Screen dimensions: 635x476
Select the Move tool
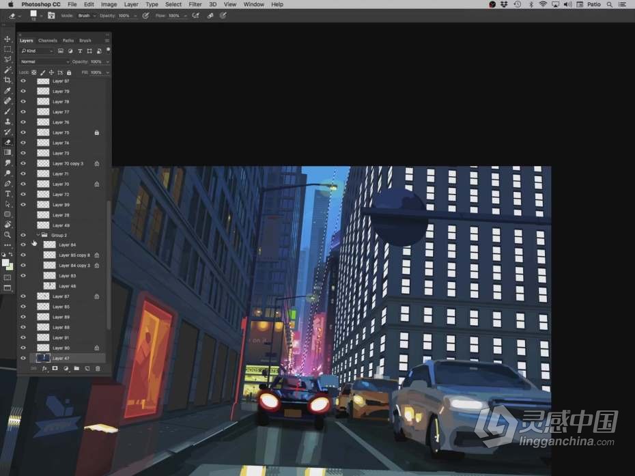[8, 40]
